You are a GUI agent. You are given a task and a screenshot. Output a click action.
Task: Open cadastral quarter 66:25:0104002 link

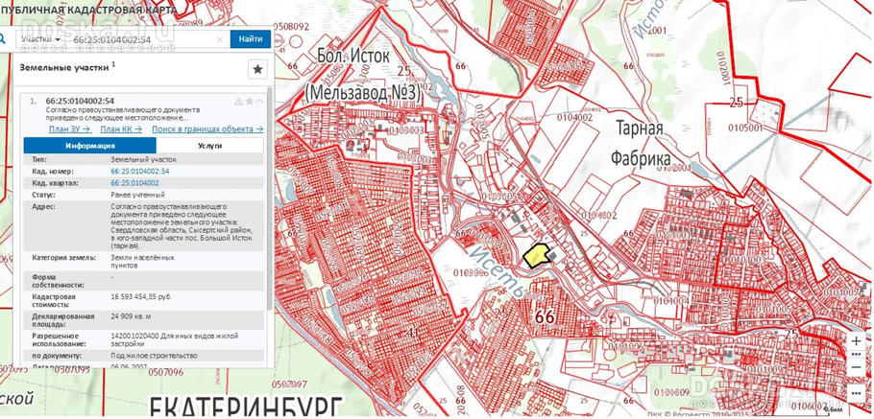[x=134, y=182]
